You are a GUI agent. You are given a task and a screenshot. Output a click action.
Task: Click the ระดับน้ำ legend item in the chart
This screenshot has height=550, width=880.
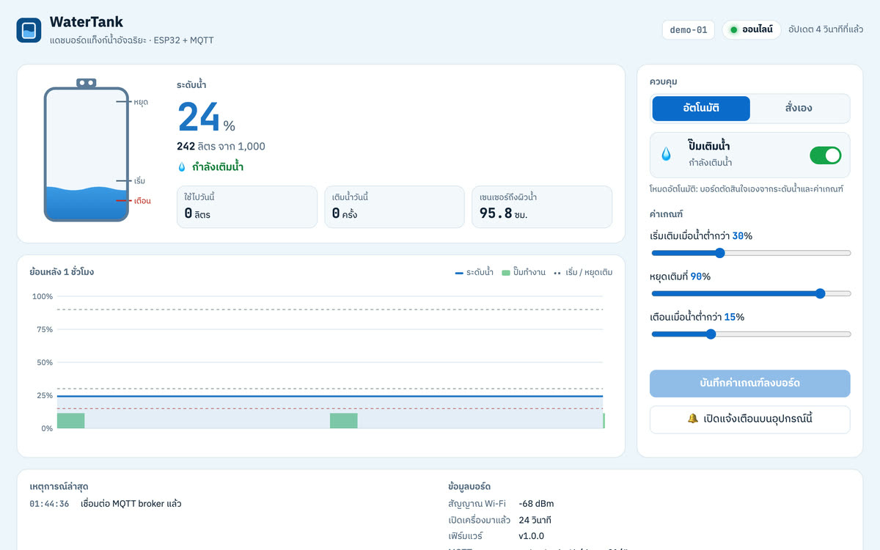[x=474, y=272]
